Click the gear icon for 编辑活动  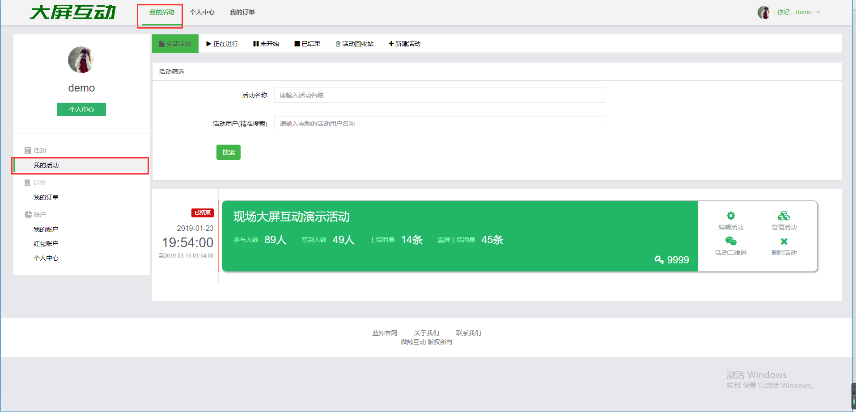click(x=731, y=216)
